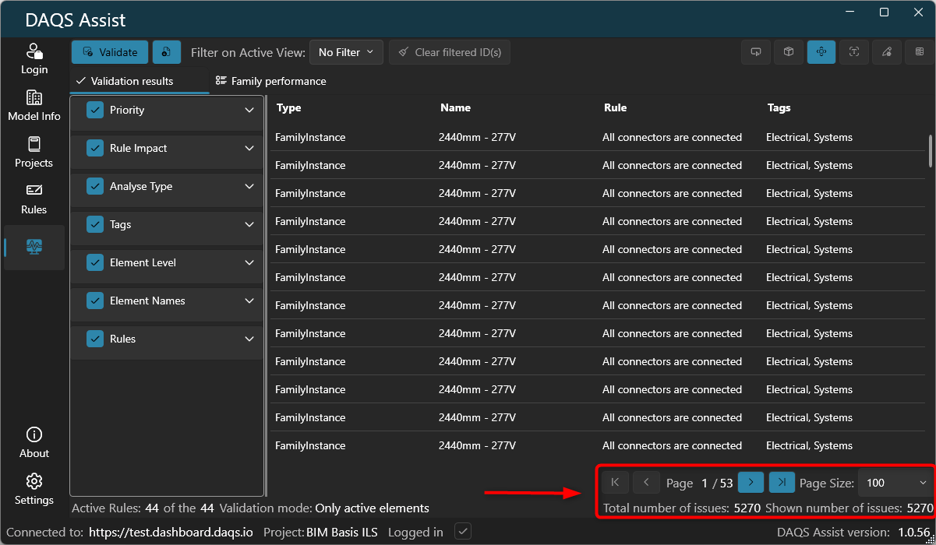This screenshot has height=545, width=936.
Task: Select the Validation results tab
Action: tap(125, 81)
